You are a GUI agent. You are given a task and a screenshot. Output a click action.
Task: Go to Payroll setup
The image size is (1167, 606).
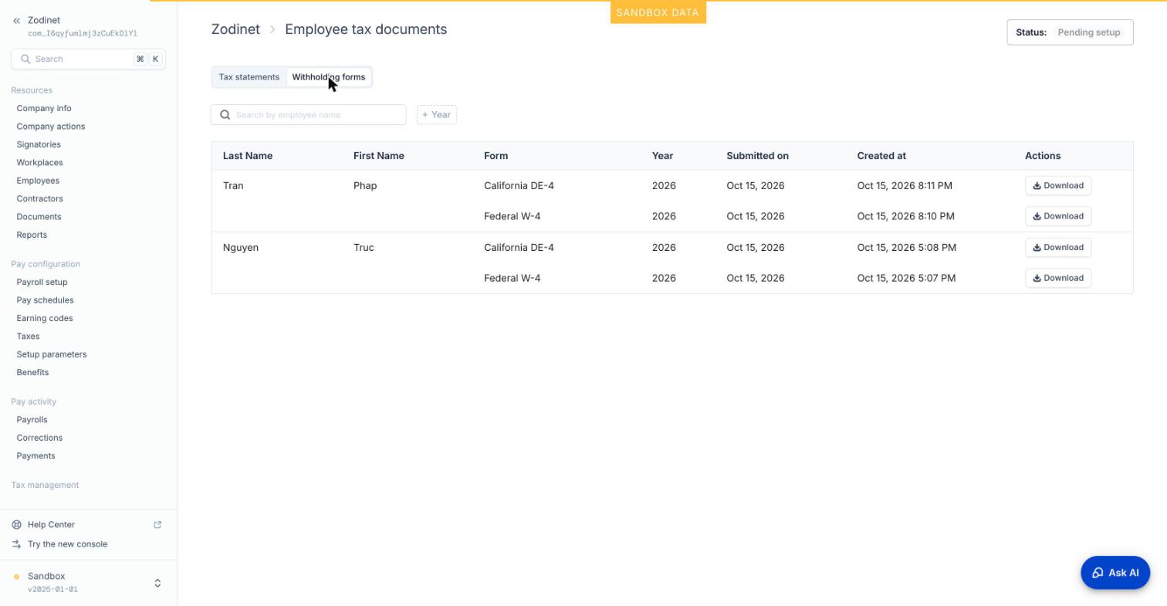tap(42, 283)
